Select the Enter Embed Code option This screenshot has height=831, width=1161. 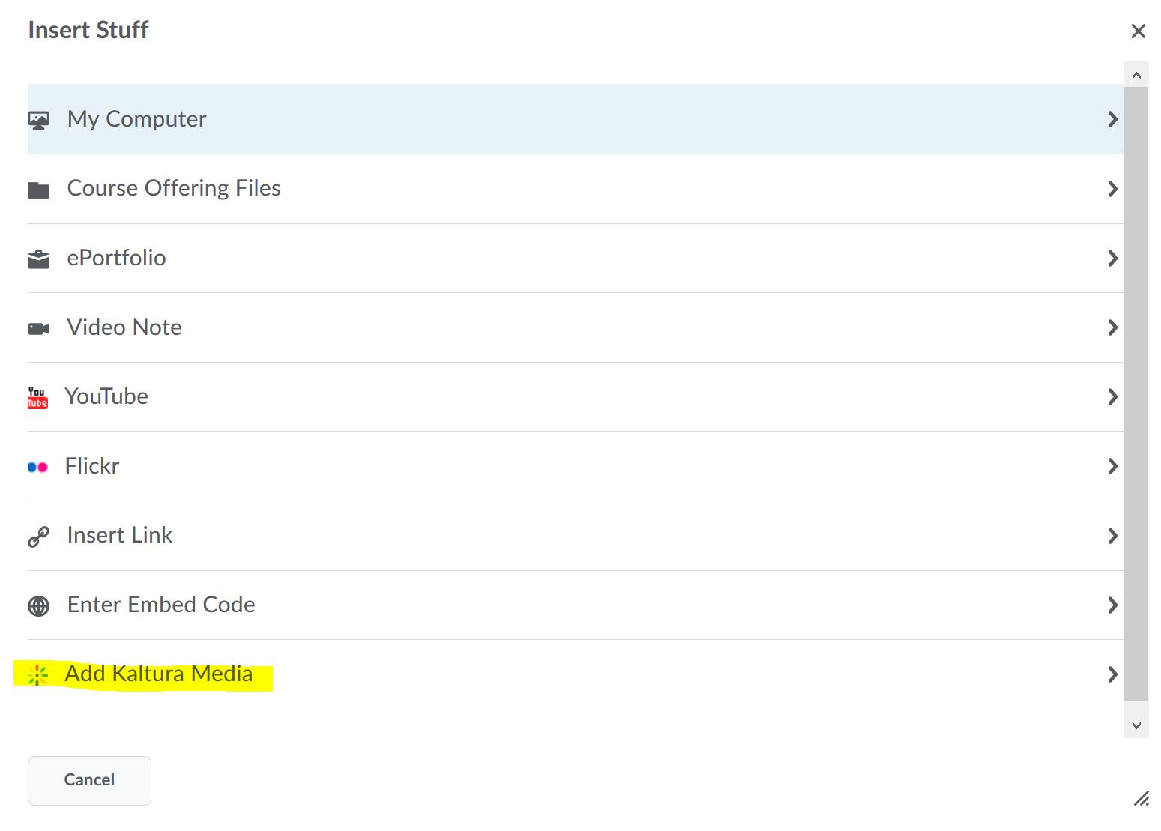point(161,605)
